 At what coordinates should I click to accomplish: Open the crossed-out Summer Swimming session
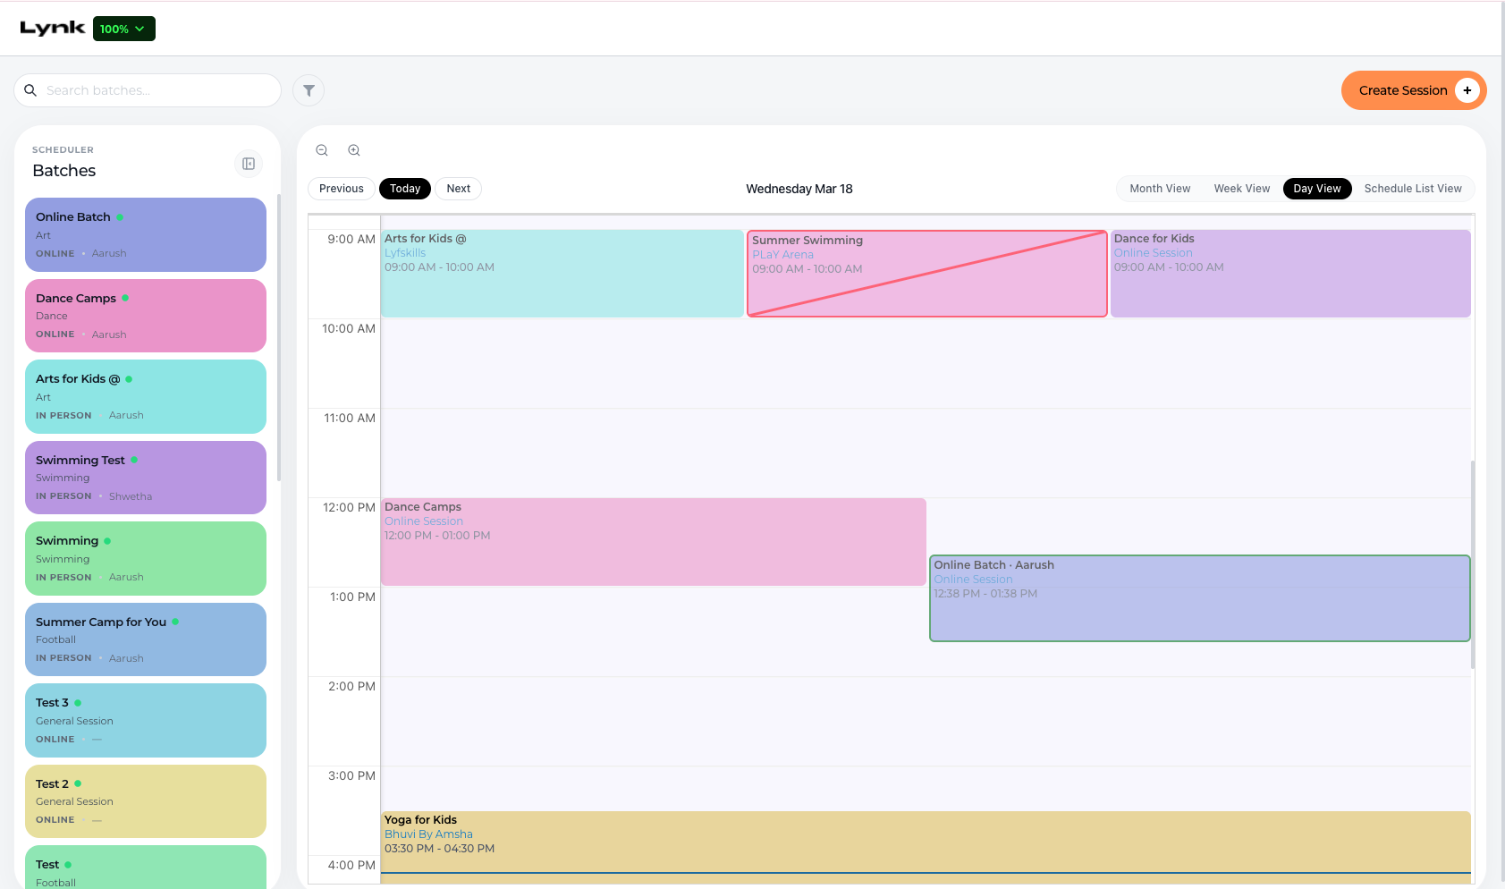[927, 274]
